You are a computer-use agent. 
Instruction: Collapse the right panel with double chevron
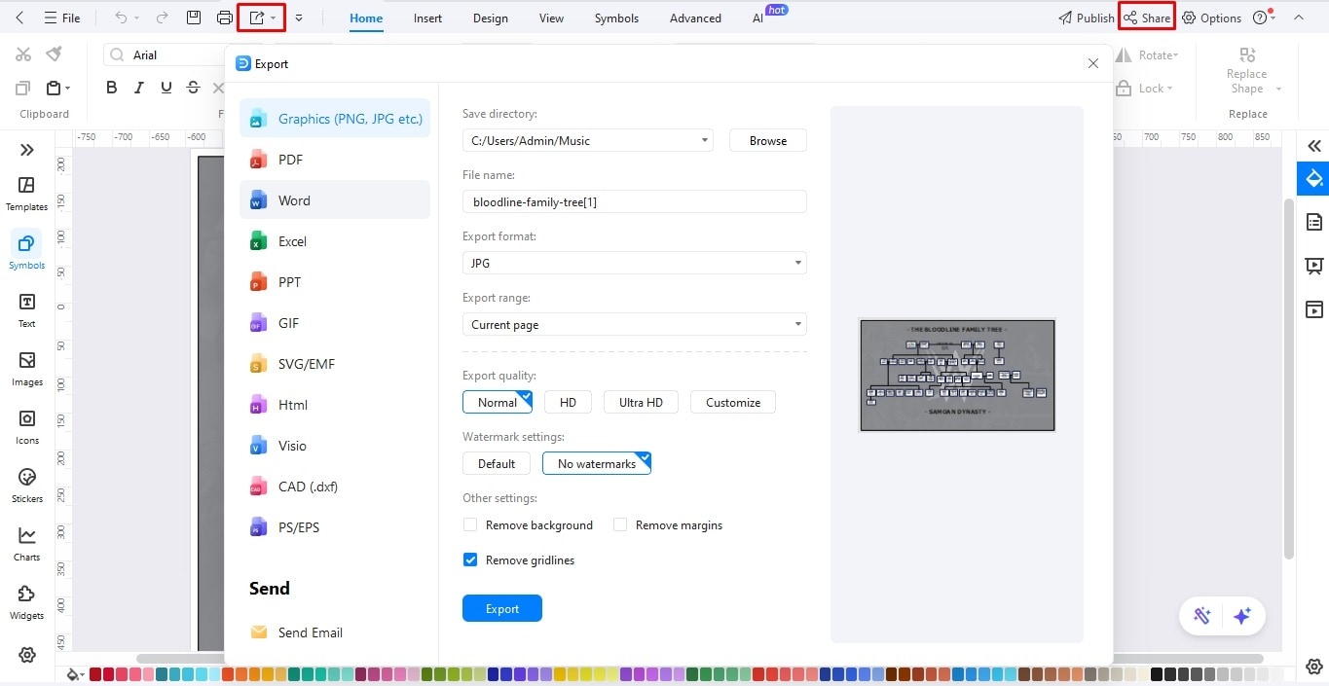(1314, 146)
